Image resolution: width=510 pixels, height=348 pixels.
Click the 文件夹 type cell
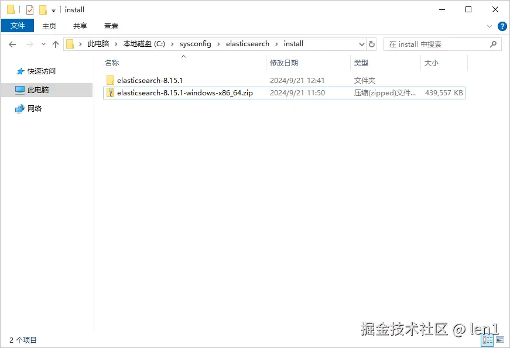tap(365, 81)
